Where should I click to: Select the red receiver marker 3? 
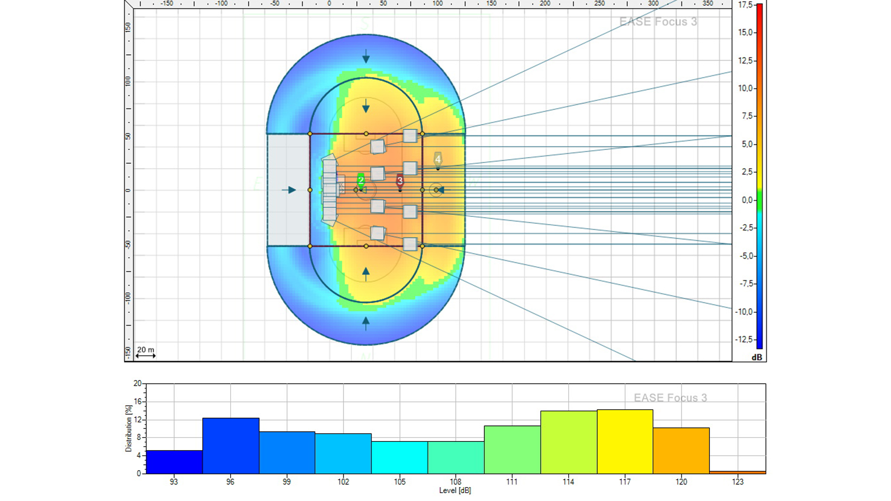click(x=400, y=180)
